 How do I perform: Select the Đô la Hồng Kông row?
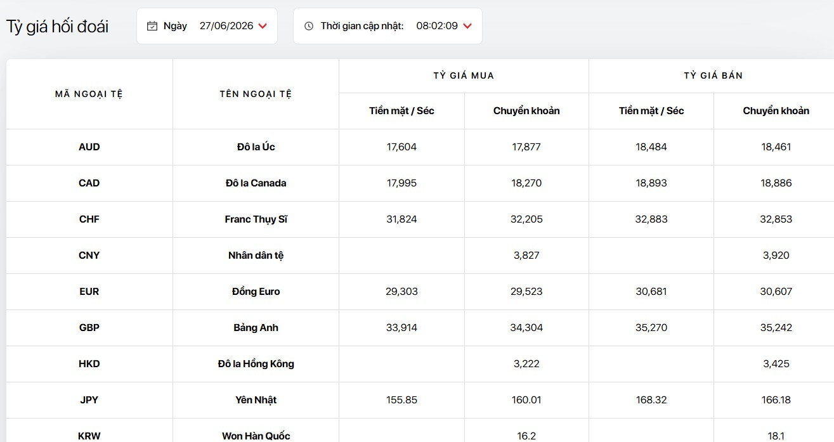tap(420, 364)
